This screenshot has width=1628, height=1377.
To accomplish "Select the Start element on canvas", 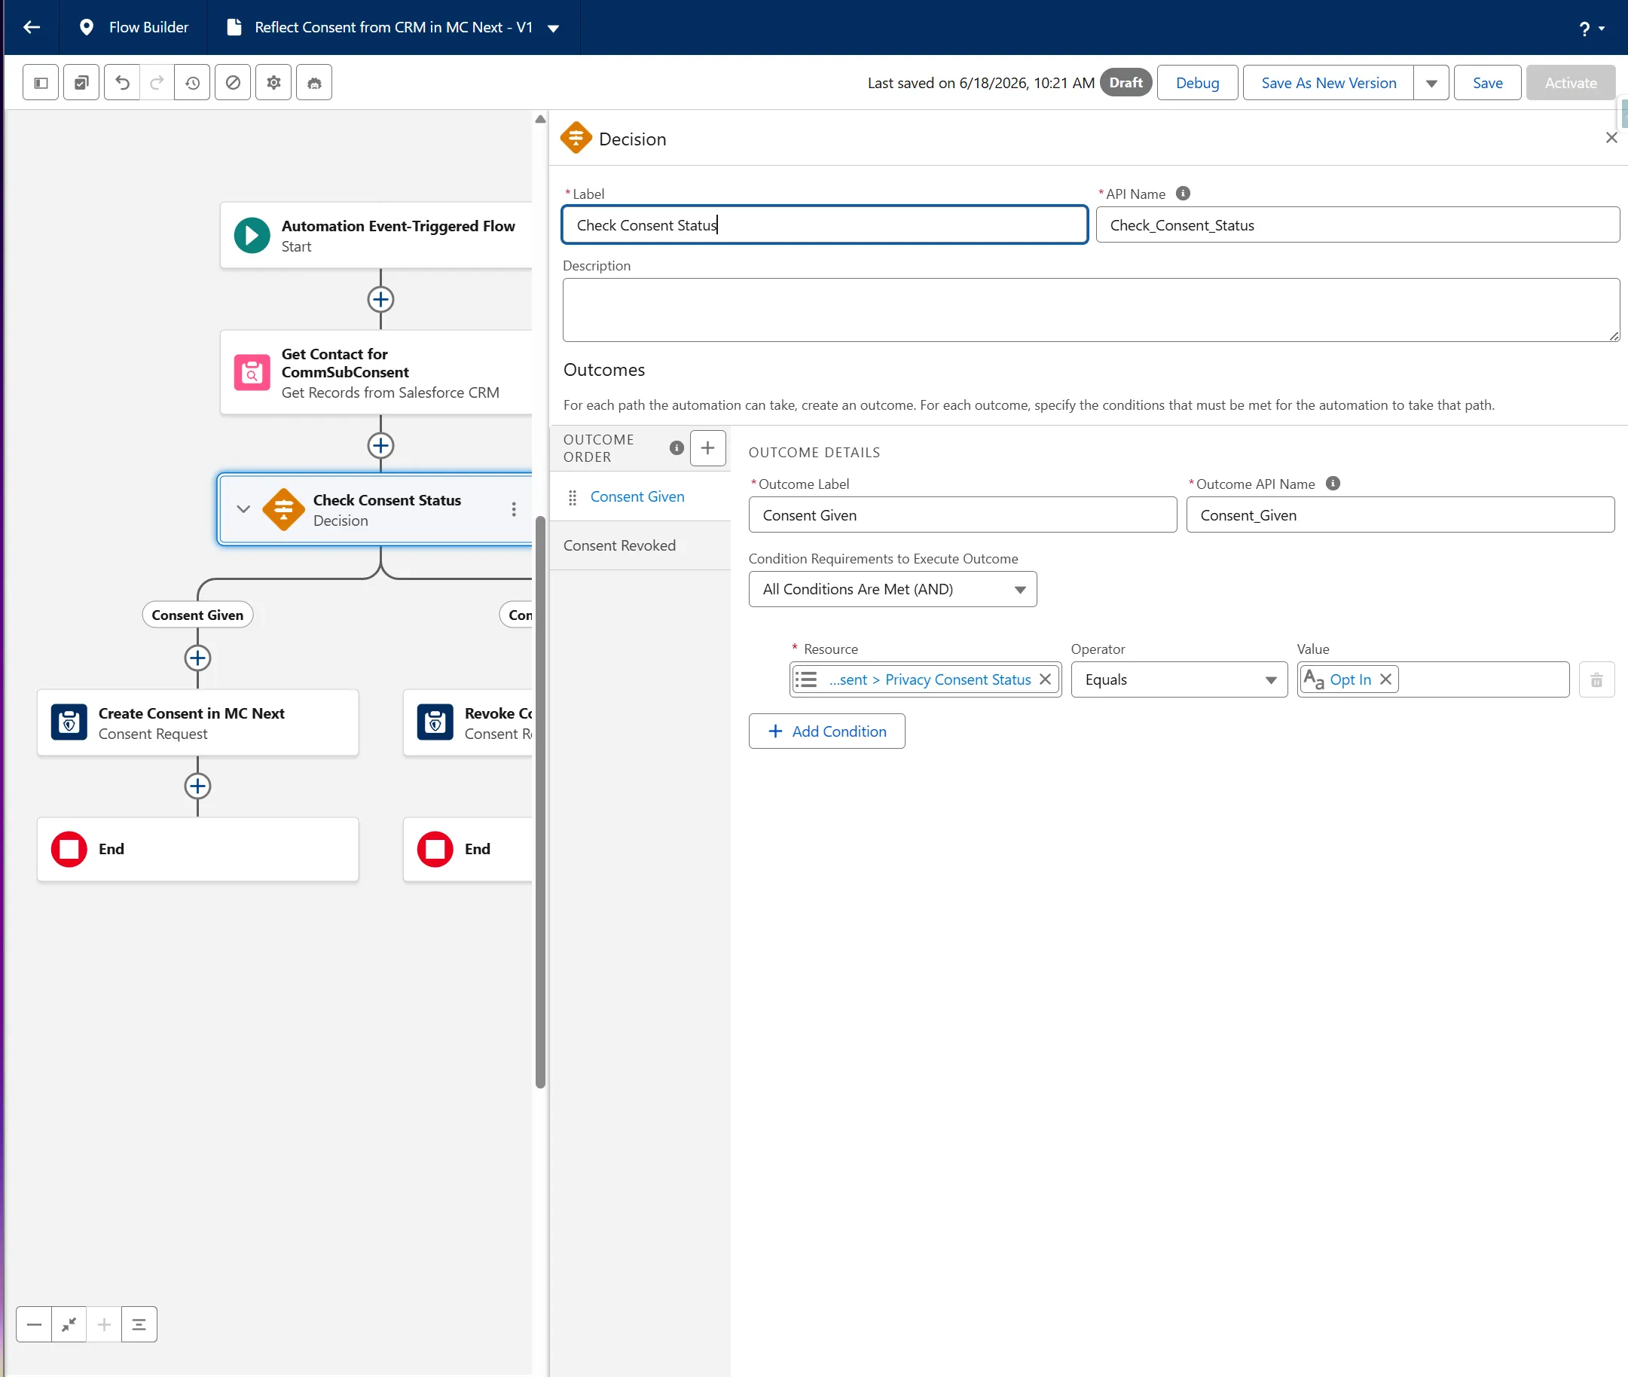I will (377, 236).
